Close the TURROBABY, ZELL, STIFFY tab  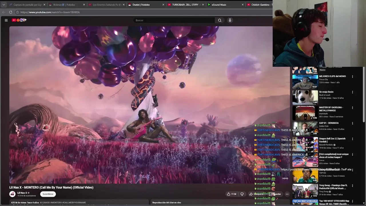(x=203, y=5)
